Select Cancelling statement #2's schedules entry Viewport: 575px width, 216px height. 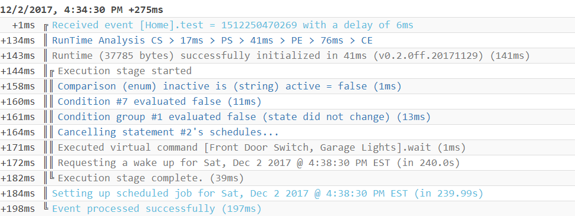pyautogui.click(x=168, y=132)
